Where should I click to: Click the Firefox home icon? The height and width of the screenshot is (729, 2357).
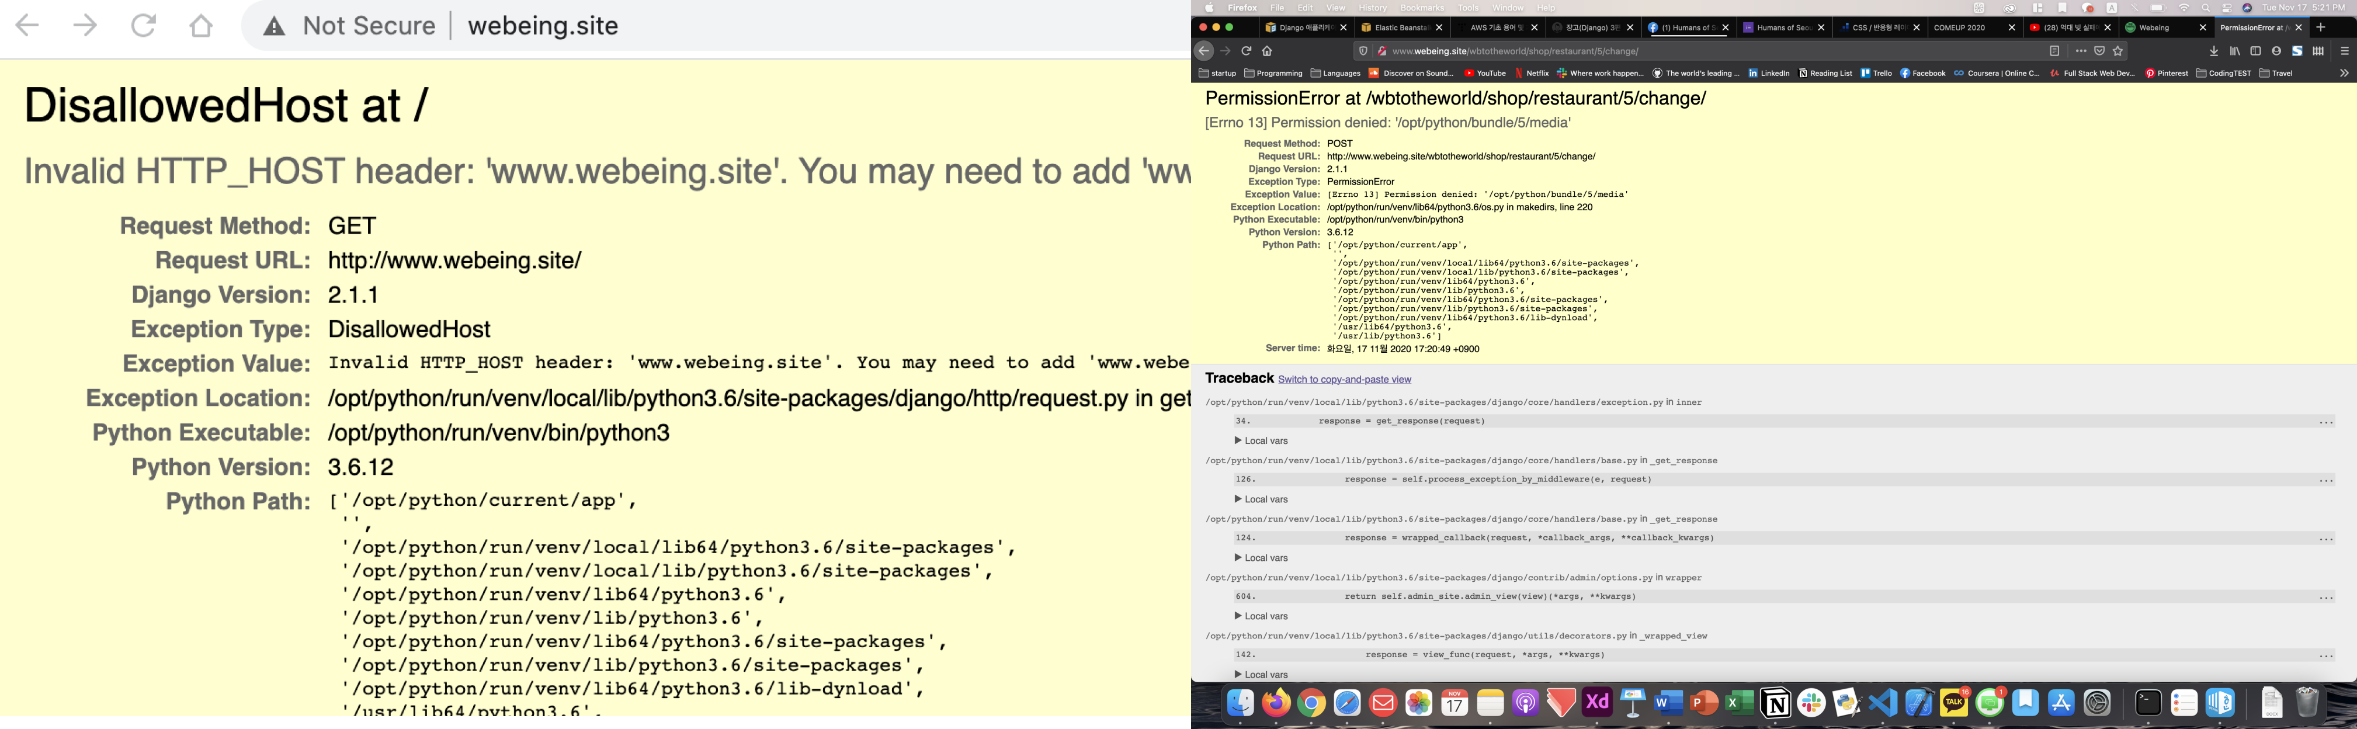click(1267, 51)
